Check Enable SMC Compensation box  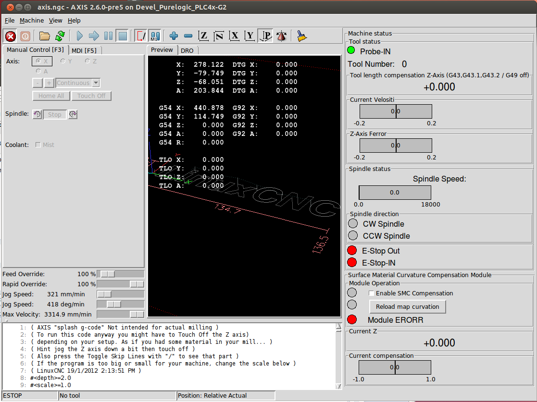tap(371, 293)
